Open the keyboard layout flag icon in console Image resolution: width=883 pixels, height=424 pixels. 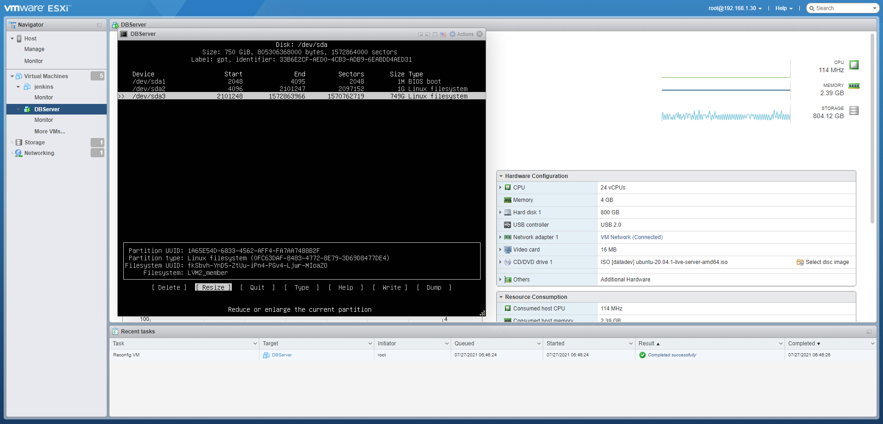click(443, 34)
